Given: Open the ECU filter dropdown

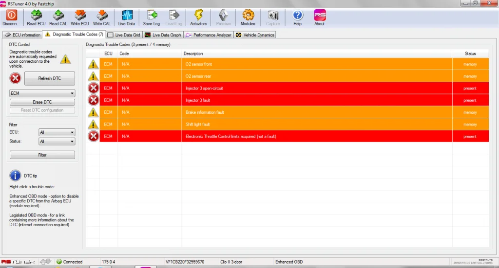Looking at the screenshot, I should coord(57,132).
